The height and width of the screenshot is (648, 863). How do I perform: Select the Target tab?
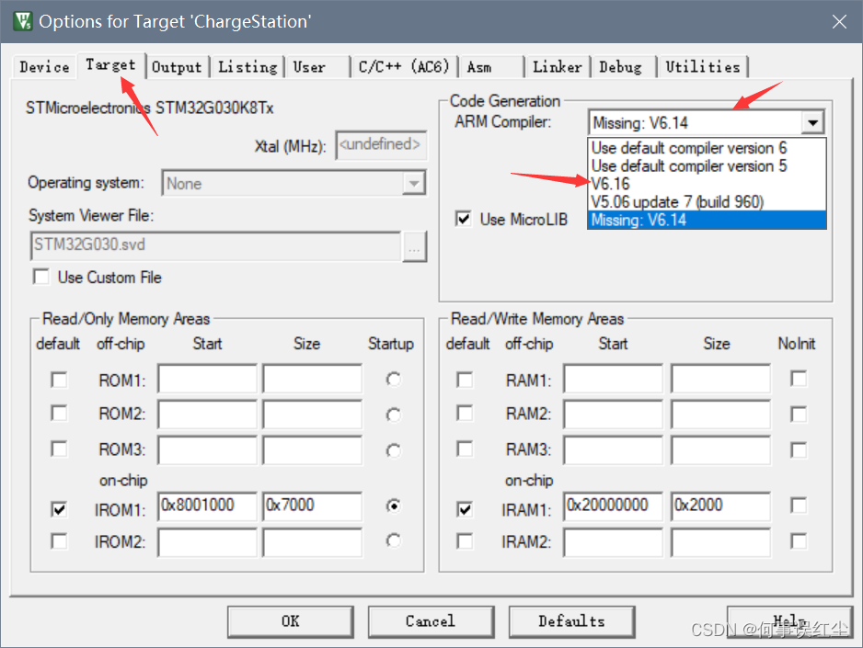pos(110,65)
